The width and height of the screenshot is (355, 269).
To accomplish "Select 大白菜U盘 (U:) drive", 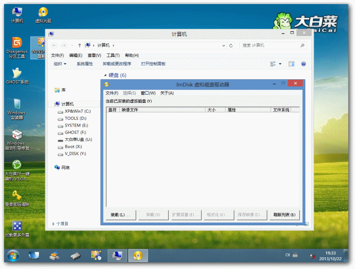I will [x=75, y=139].
